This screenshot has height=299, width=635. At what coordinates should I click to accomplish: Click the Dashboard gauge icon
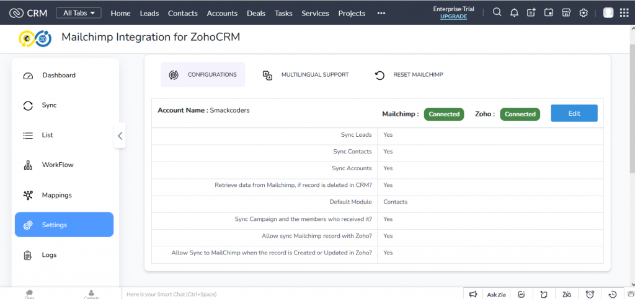tap(28, 76)
